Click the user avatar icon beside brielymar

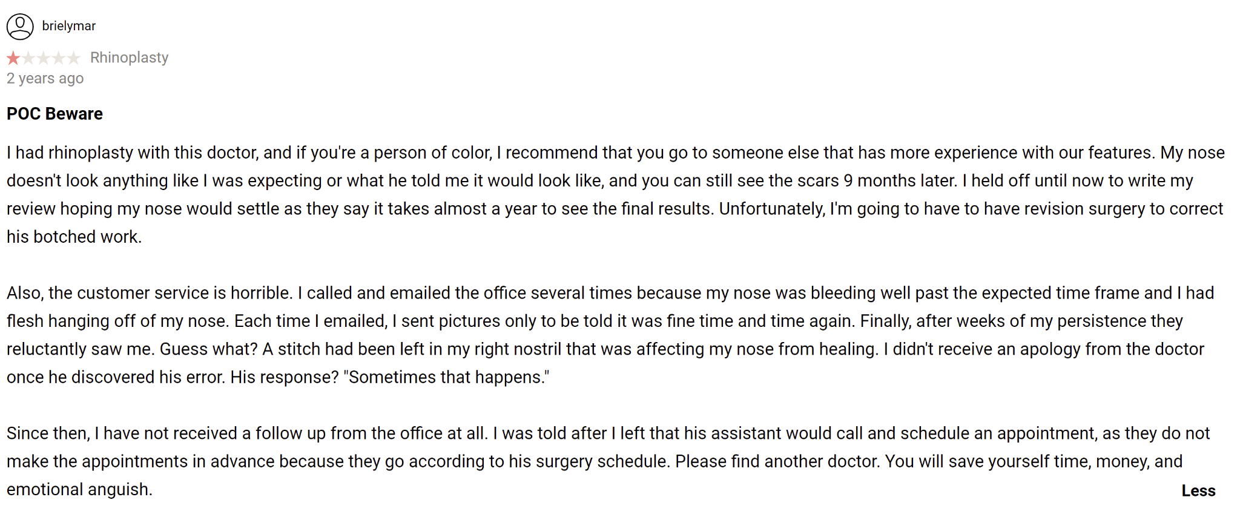click(x=20, y=27)
